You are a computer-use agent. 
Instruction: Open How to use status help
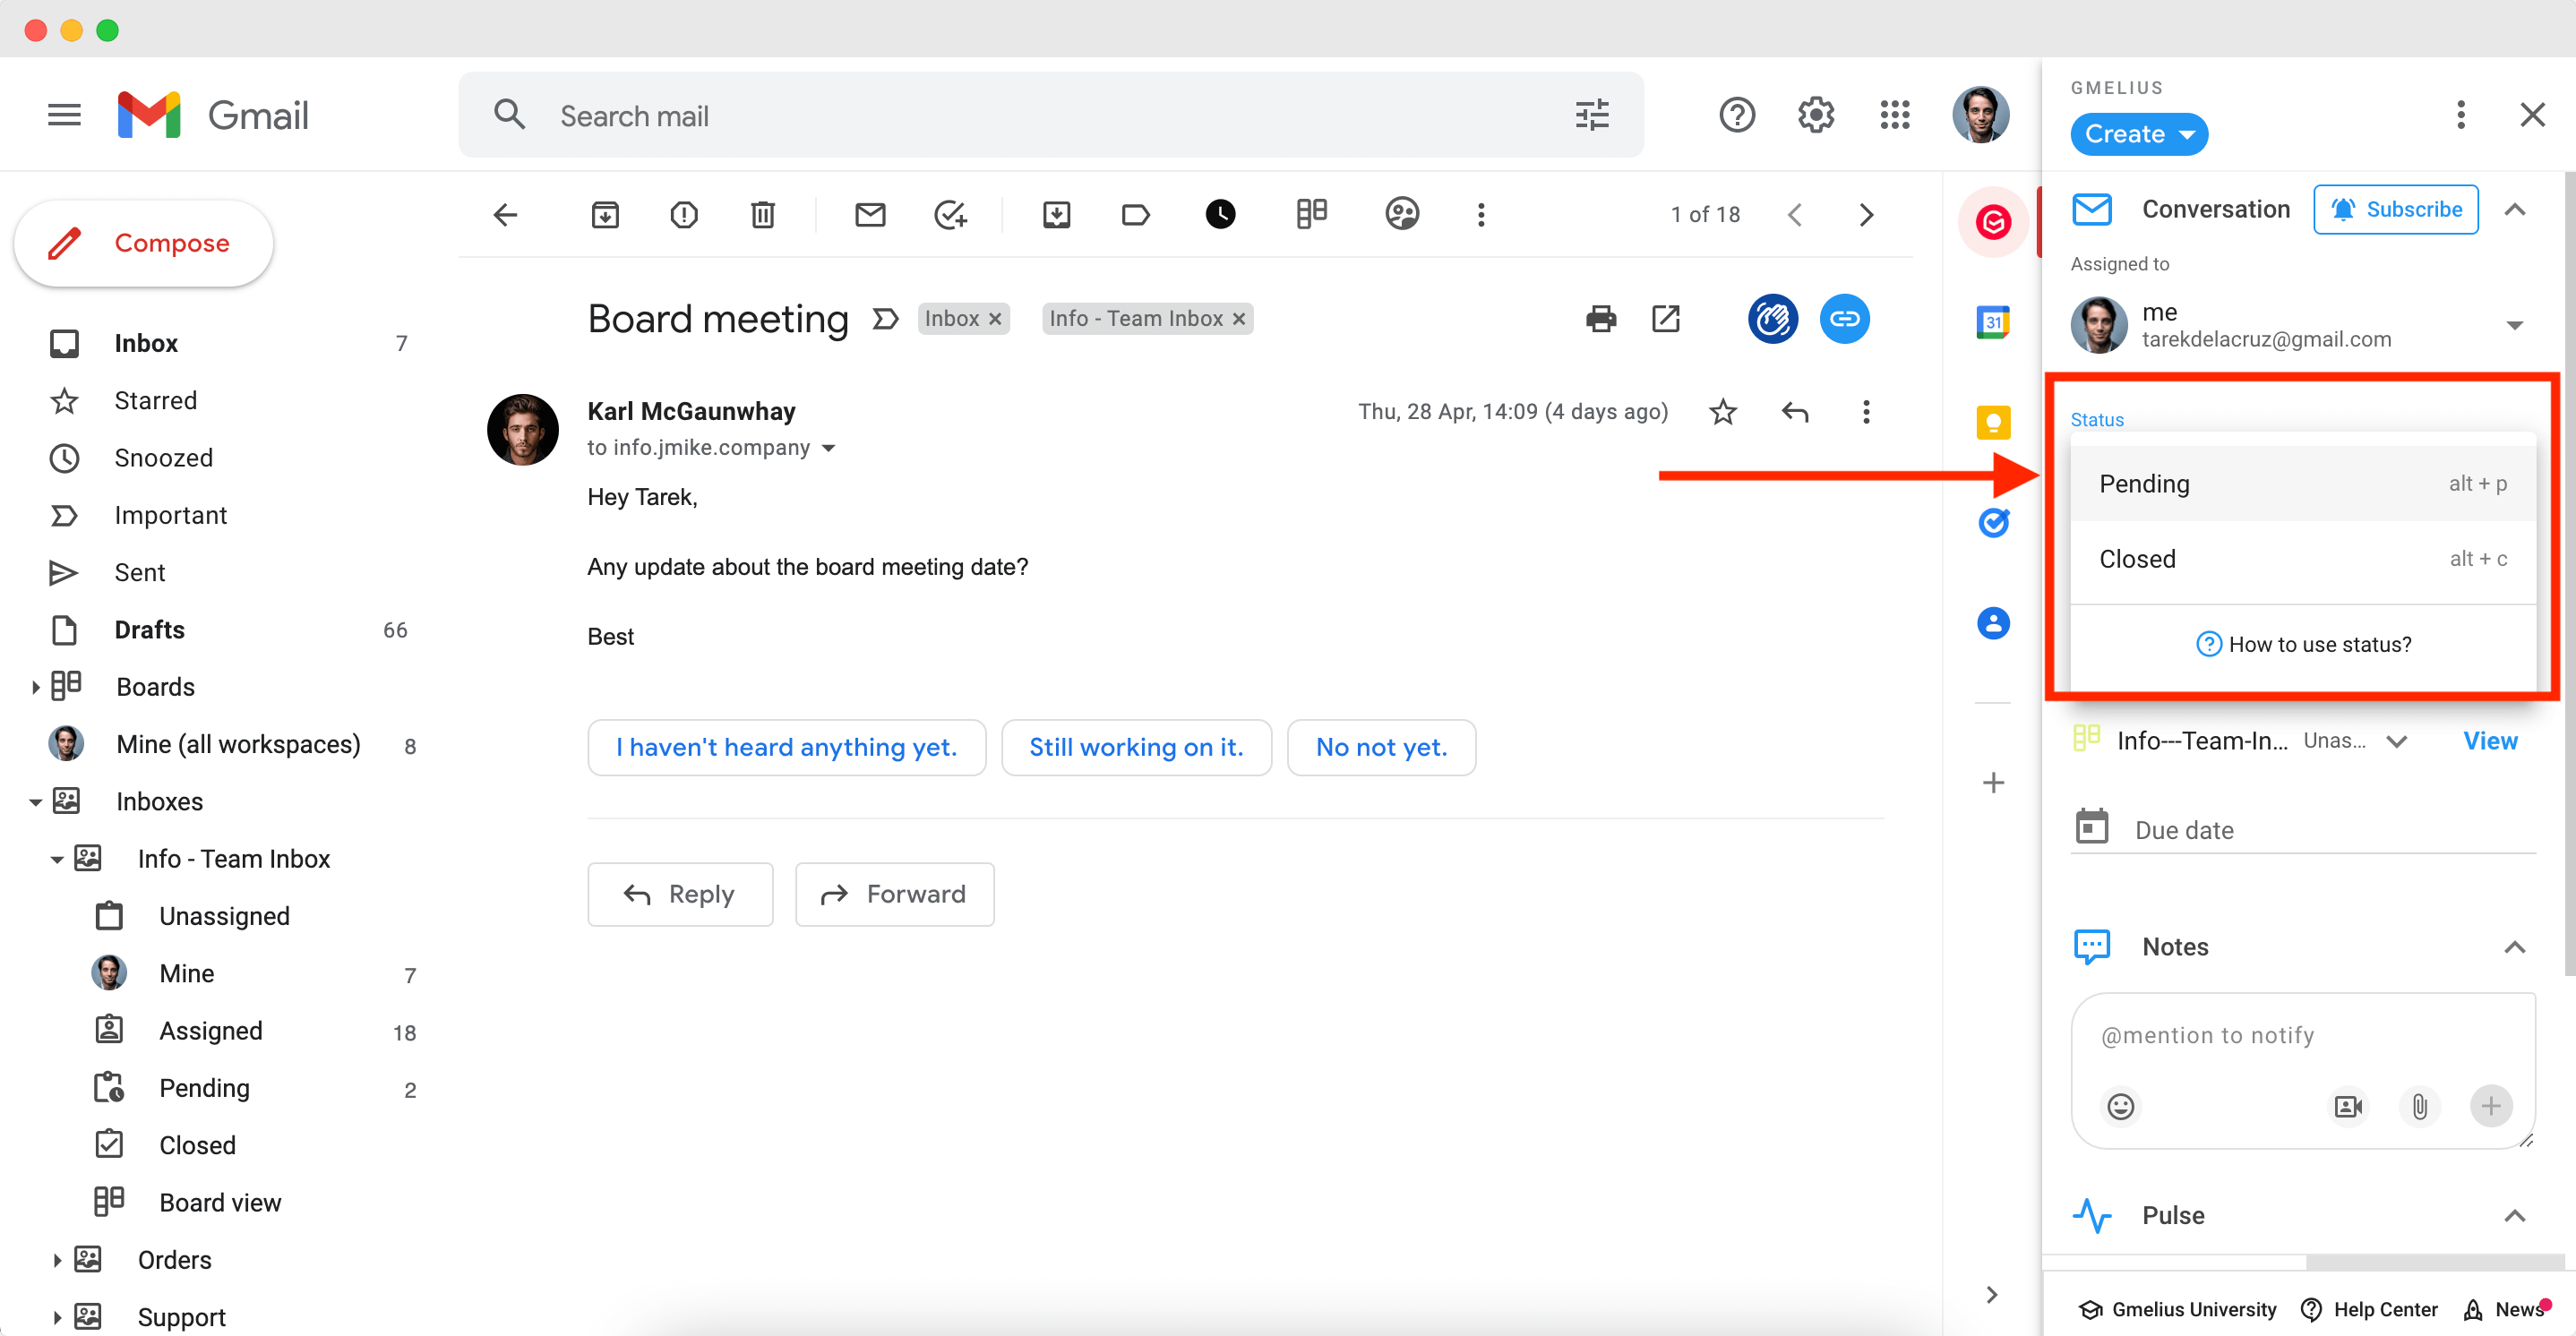(x=2302, y=644)
